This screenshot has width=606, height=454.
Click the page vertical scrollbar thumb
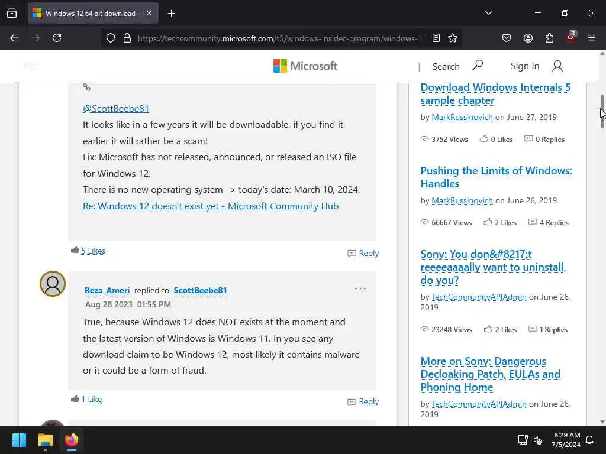602,111
